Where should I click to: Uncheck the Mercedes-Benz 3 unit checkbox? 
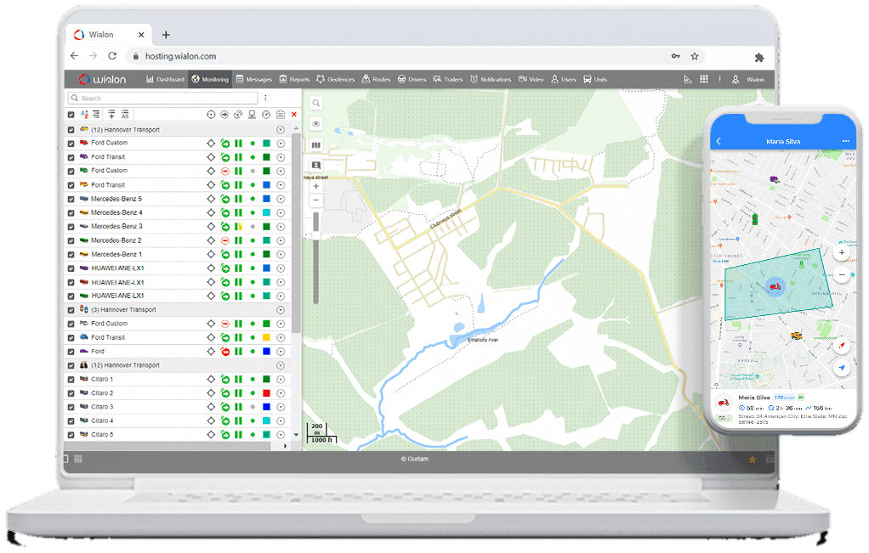point(71,227)
